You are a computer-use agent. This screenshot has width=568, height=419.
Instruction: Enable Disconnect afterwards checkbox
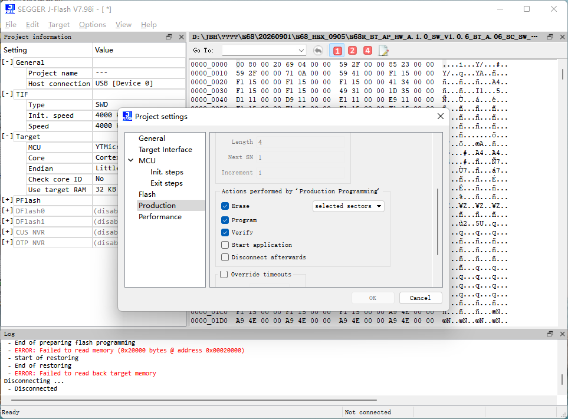coord(225,258)
